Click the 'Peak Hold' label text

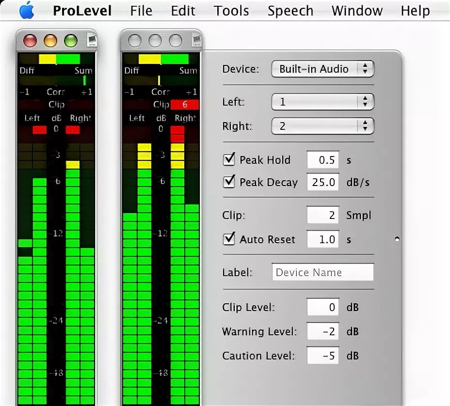[x=265, y=160]
